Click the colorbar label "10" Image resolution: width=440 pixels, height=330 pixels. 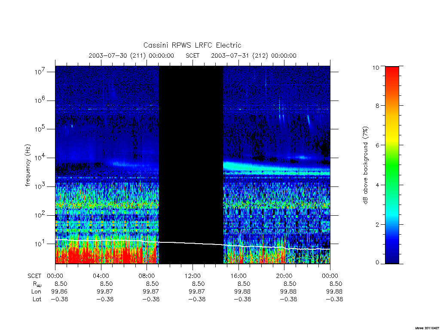[x=376, y=67]
